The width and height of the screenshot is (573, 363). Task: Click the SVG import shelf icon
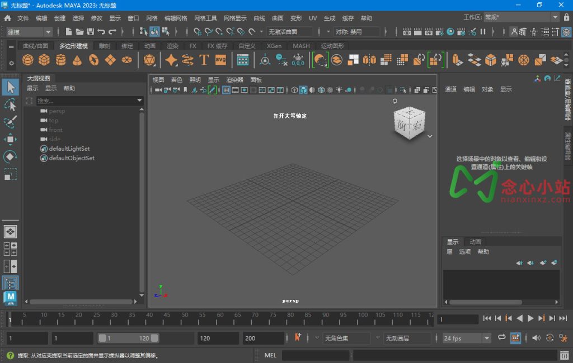coord(220,60)
